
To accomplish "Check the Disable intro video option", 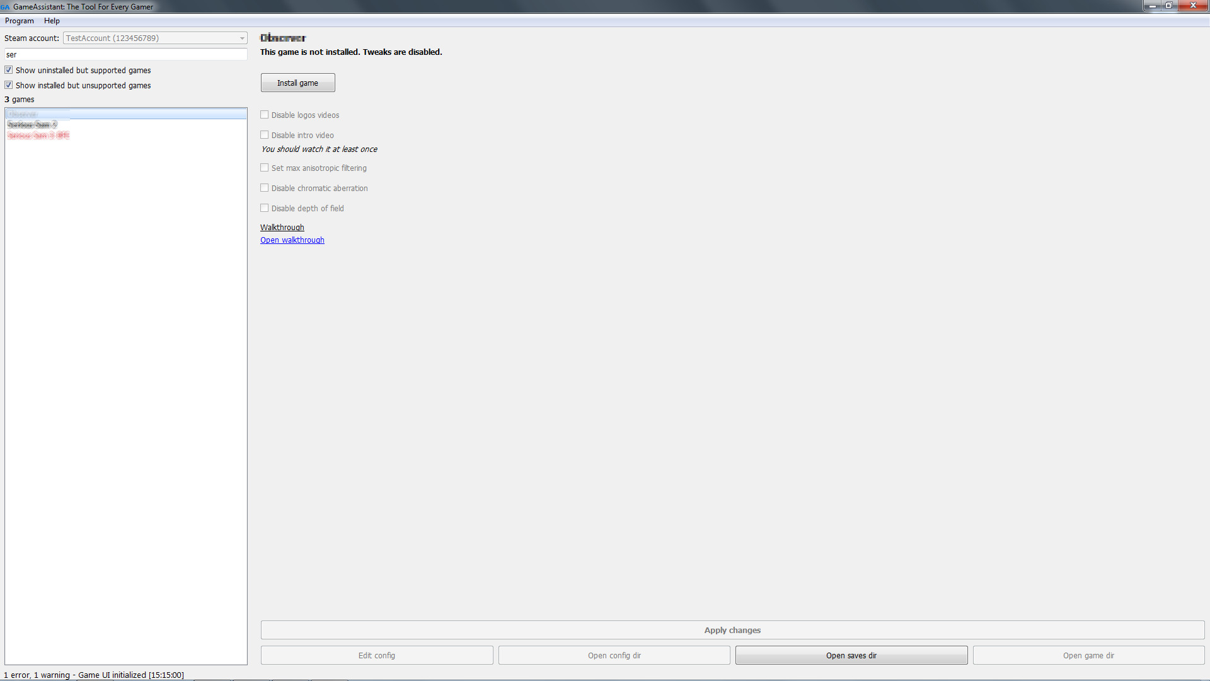I will [x=265, y=134].
